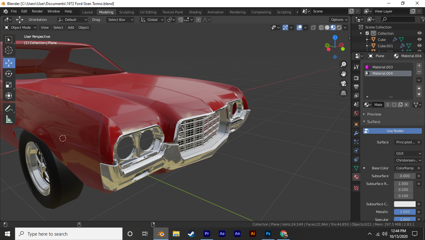Open the Object Data properties tab
Viewport: 425px width, 240px height.
coord(356,168)
